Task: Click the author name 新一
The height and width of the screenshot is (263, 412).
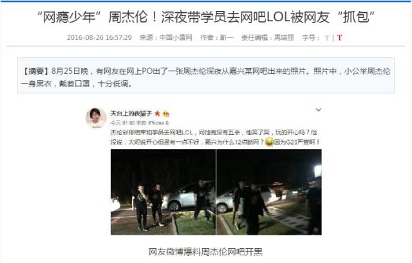Action: [x=227, y=37]
